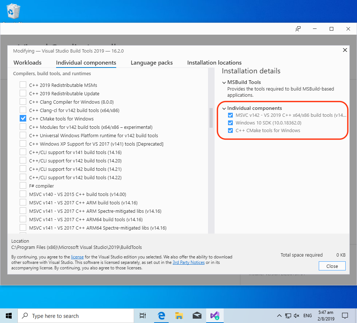Open File Explorer from taskbar
This screenshot has height=323, width=357.
(x=179, y=316)
